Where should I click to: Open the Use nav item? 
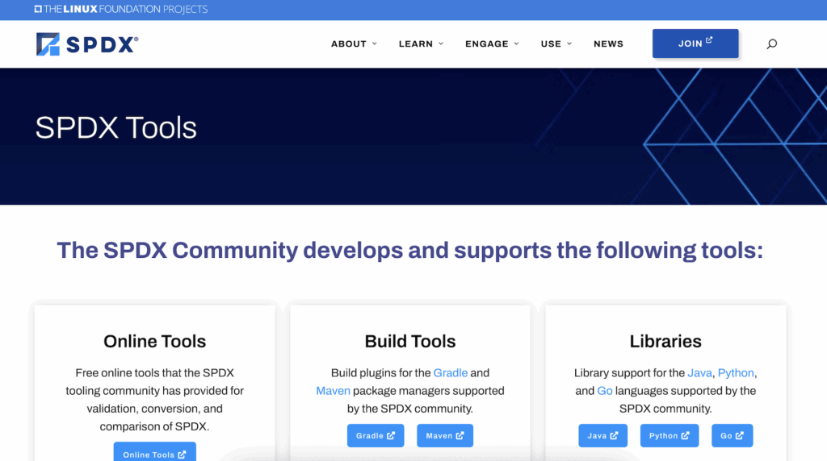pos(551,44)
